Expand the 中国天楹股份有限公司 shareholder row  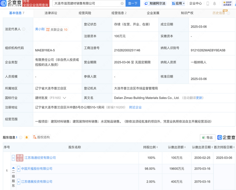(19, 168)
